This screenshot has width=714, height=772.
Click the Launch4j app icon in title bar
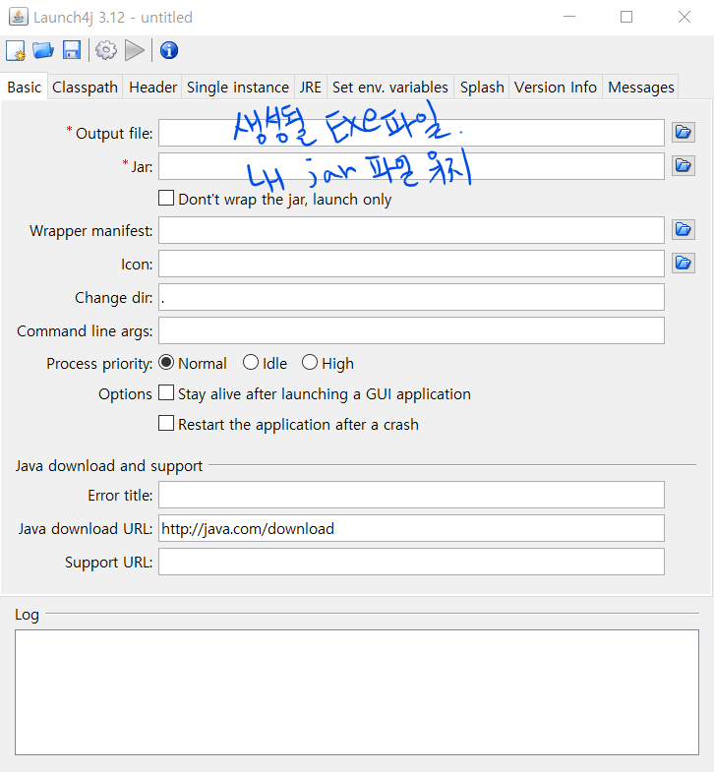(19, 17)
